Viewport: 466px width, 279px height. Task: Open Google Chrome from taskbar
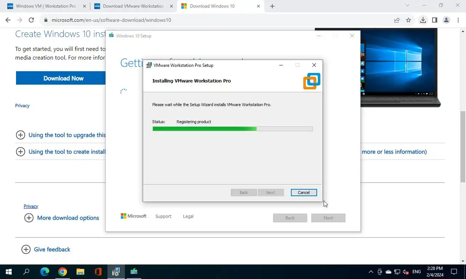[x=63, y=272]
